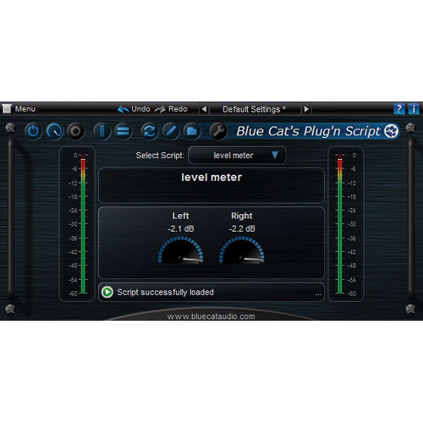Open the question mark help icon
This screenshot has height=423, width=423.
point(399,109)
